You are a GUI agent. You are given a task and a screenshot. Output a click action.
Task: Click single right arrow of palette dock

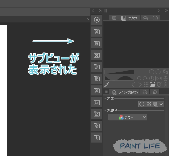coord(159,11)
